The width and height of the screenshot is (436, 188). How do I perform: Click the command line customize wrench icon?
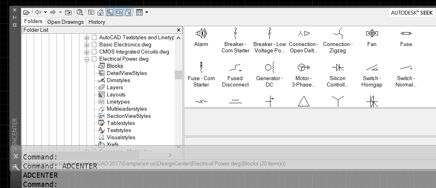pos(15,167)
